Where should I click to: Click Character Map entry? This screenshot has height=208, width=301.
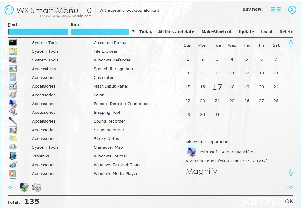[108, 147]
